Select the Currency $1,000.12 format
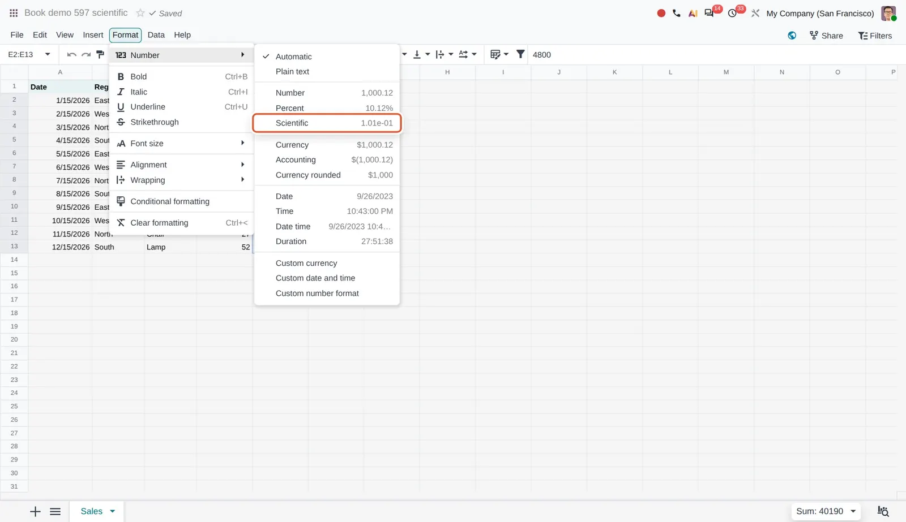906x522 pixels. coord(327,145)
